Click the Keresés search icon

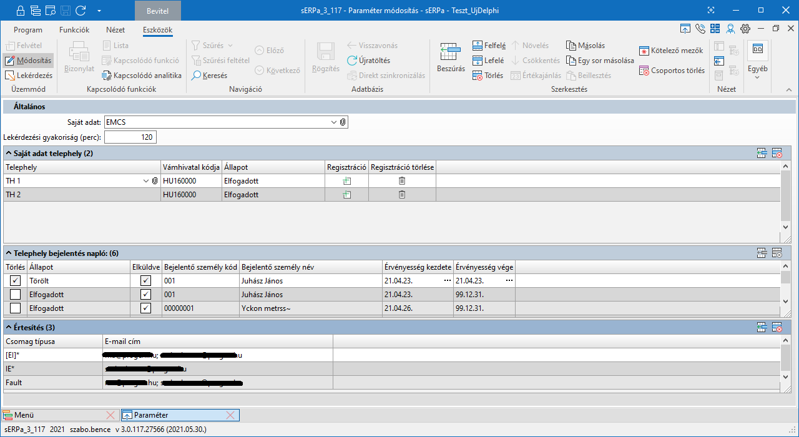tap(197, 76)
